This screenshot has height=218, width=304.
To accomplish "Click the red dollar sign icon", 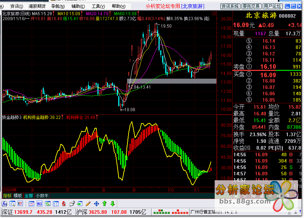I will pos(64,204).
